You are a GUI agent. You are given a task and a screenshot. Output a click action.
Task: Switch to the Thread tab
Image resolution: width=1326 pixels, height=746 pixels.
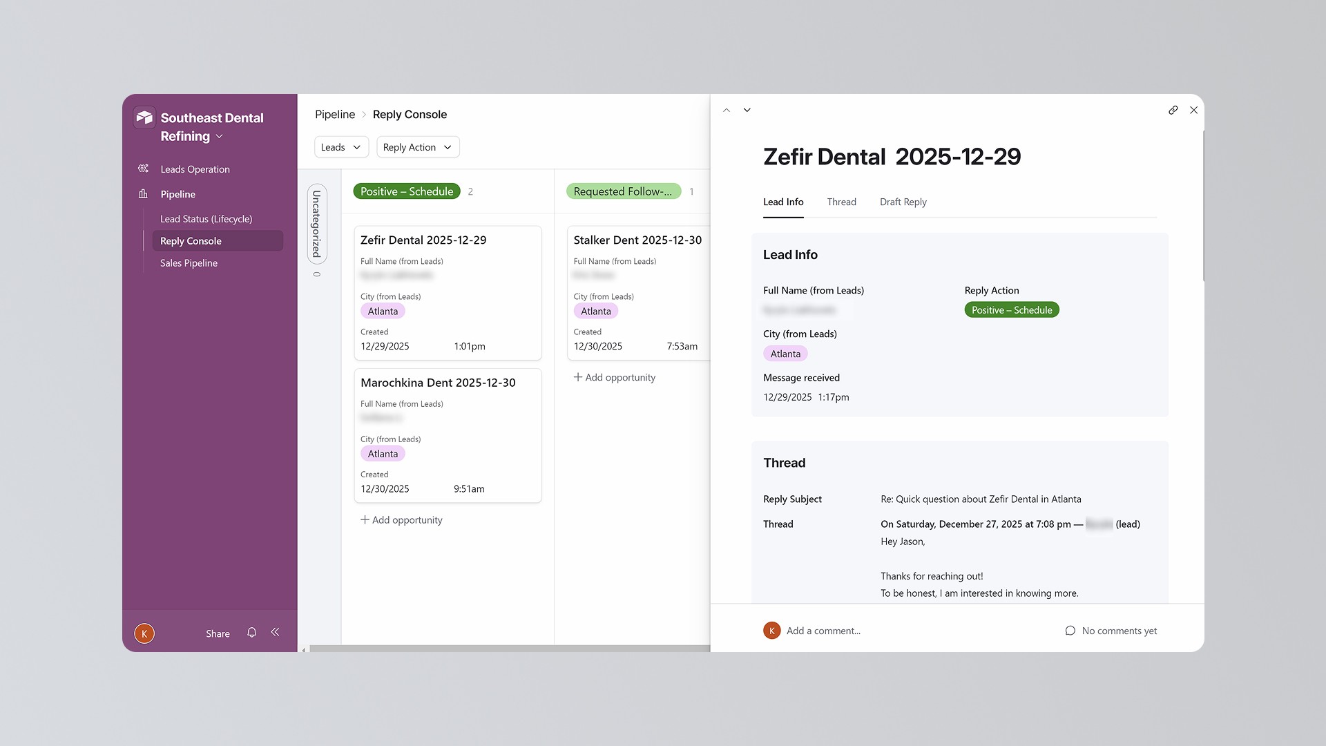point(841,202)
